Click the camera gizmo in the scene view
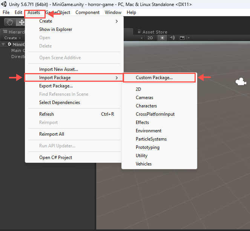This screenshot has height=231, width=250. (x=241, y=81)
